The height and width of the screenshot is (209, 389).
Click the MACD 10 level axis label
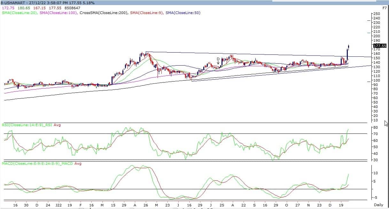tap(376, 173)
